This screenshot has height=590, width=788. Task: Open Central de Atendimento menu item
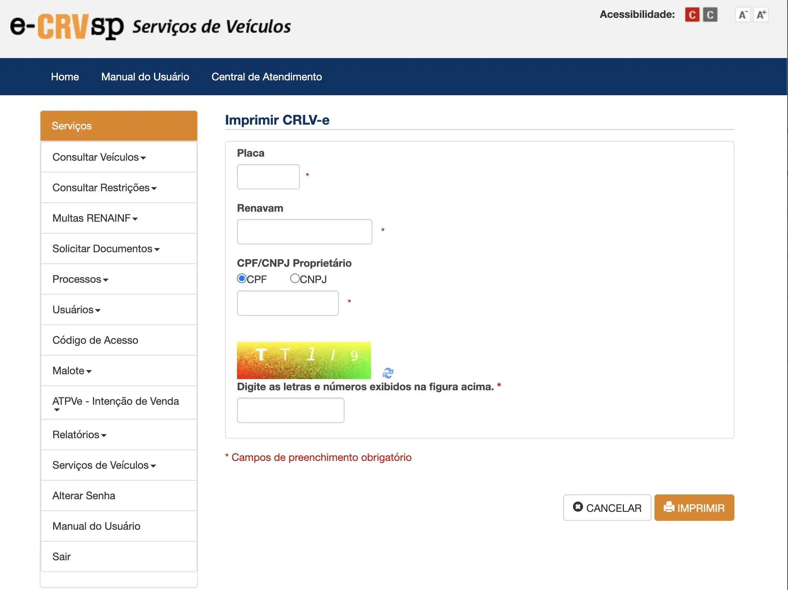(x=266, y=77)
